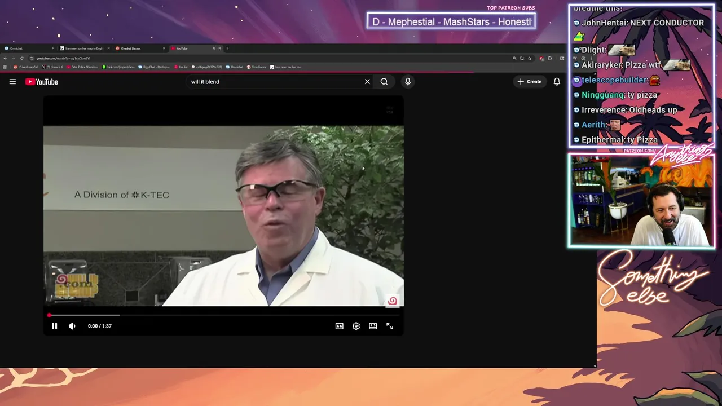Open the kick.com popout bookmark
Screen dimensions: 722x406
pyautogui.click(x=118, y=67)
